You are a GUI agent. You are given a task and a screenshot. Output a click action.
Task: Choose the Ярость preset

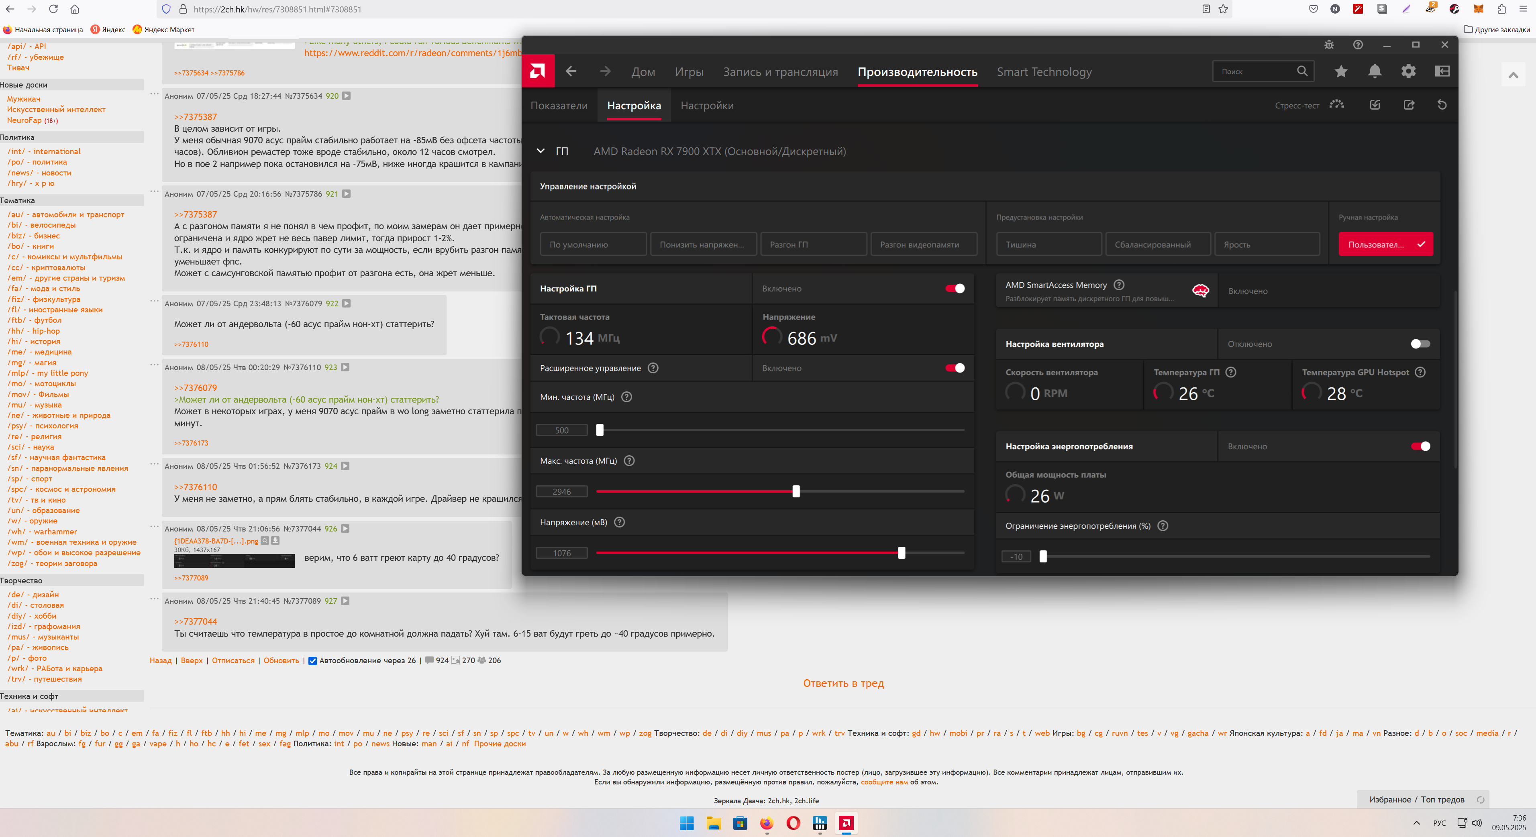point(1267,244)
